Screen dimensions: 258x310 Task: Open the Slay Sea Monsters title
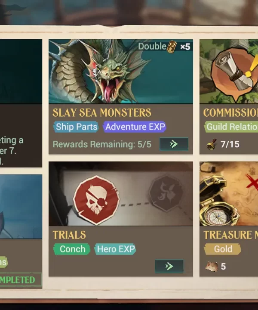click(x=101, y=113)
